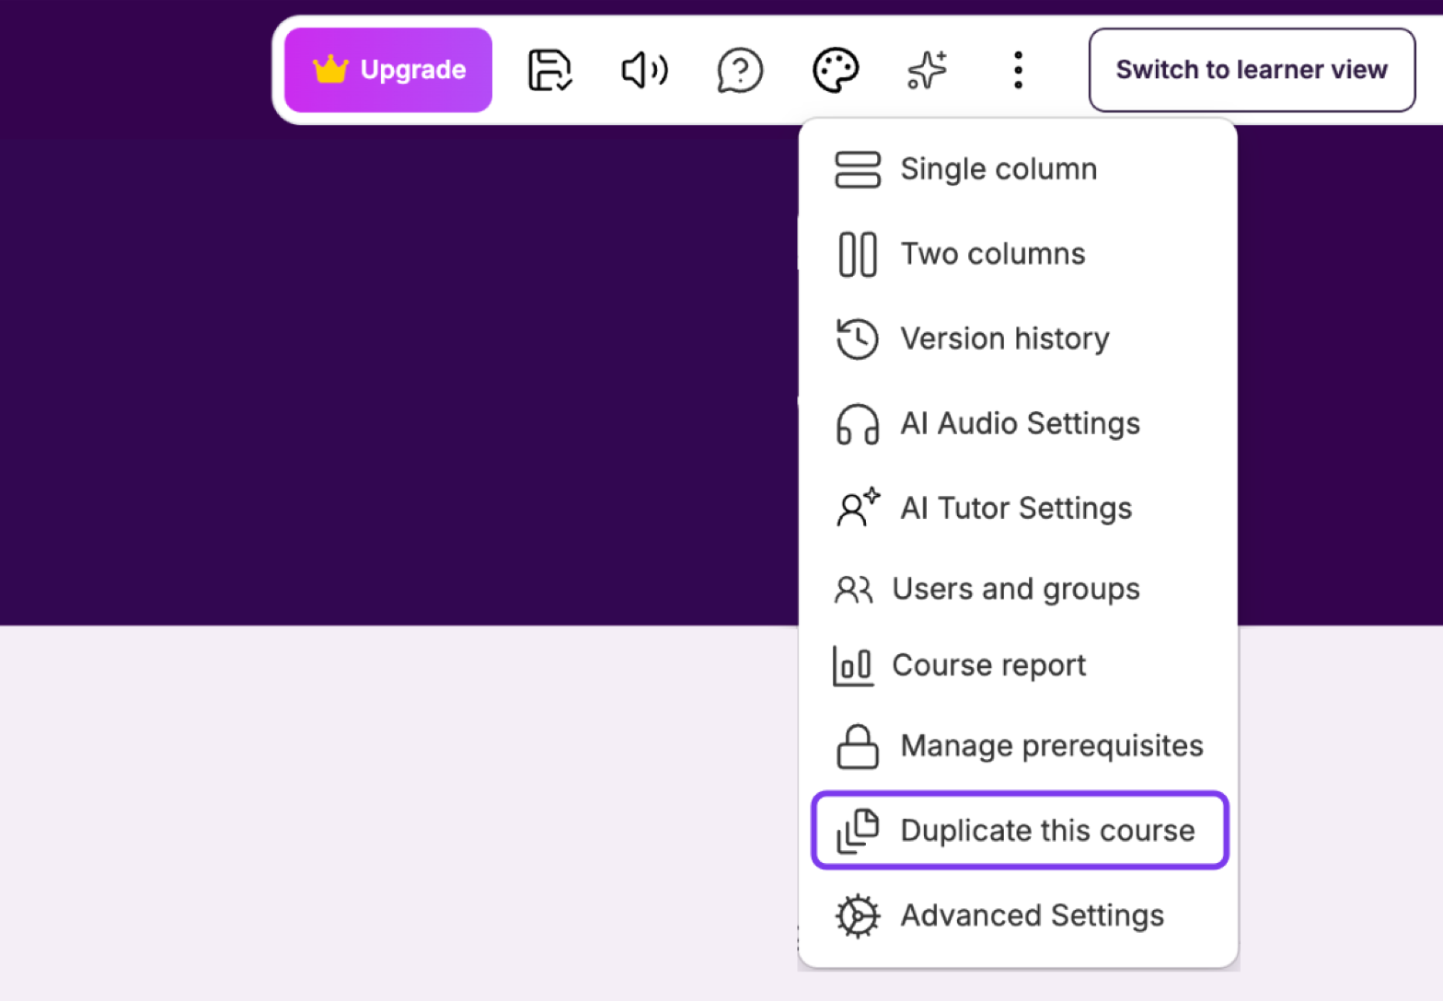
Task: Open AI Tutor Settings
Action: click(x=1018, y=508)
